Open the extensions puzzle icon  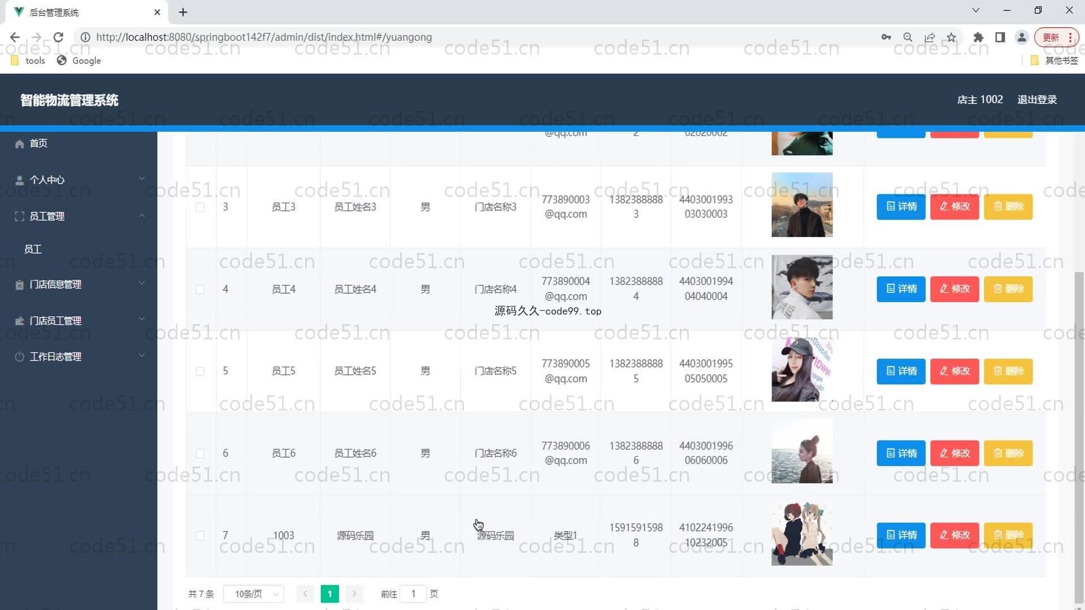tap(978, 37)
